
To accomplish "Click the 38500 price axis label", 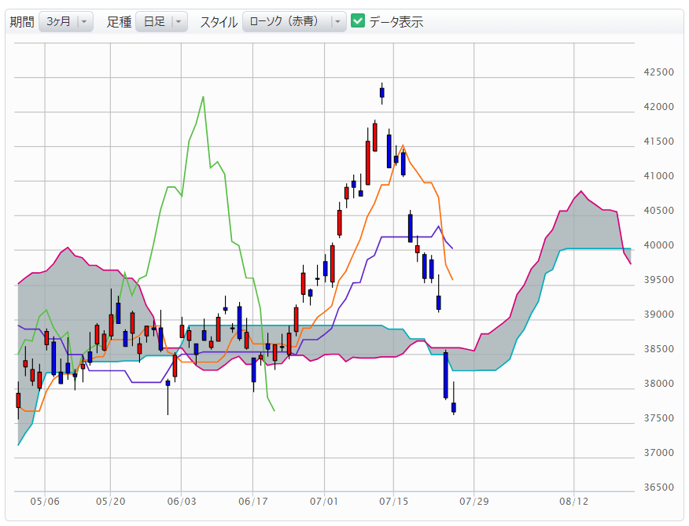I will 658,349.
